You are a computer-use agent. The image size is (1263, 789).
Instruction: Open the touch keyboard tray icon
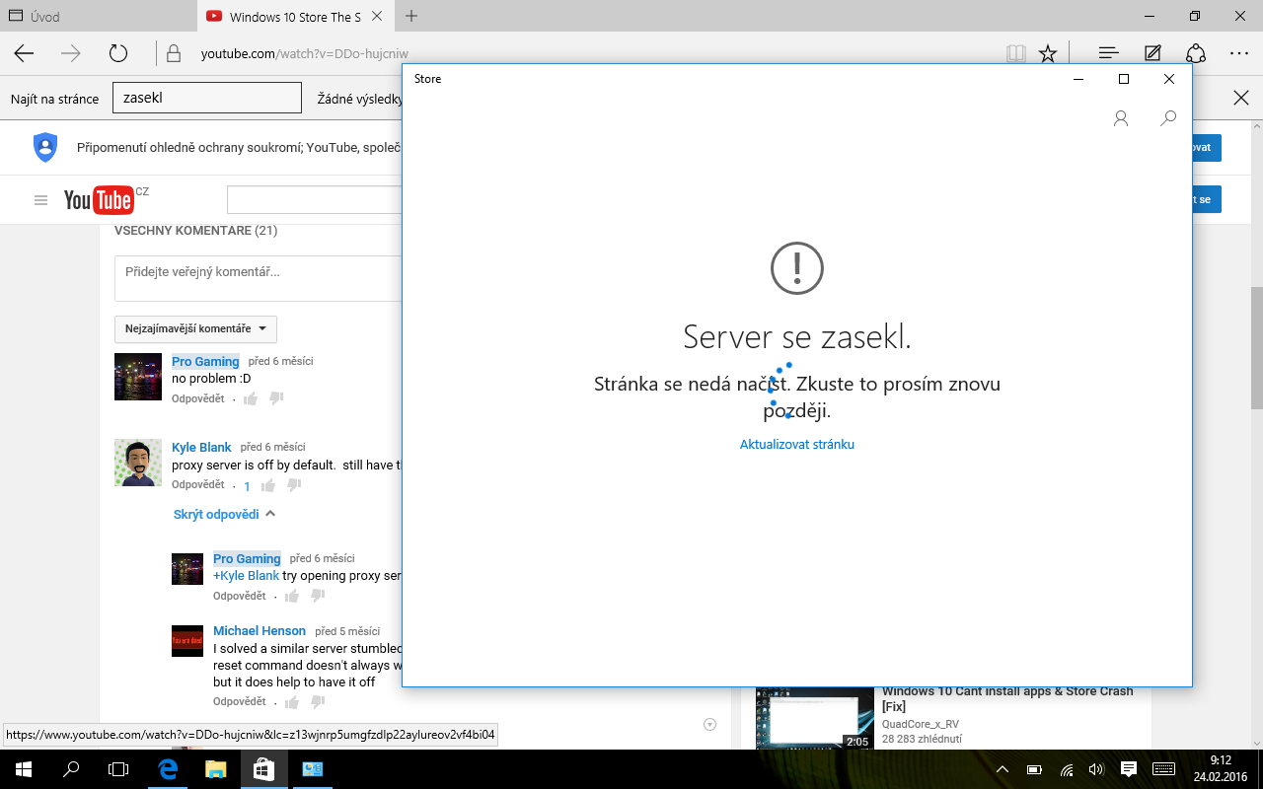tap(1163, 769)
